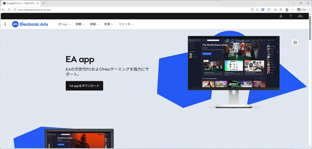
Task: Open the browser profile avatar
Action: click(x=287, y=10)
